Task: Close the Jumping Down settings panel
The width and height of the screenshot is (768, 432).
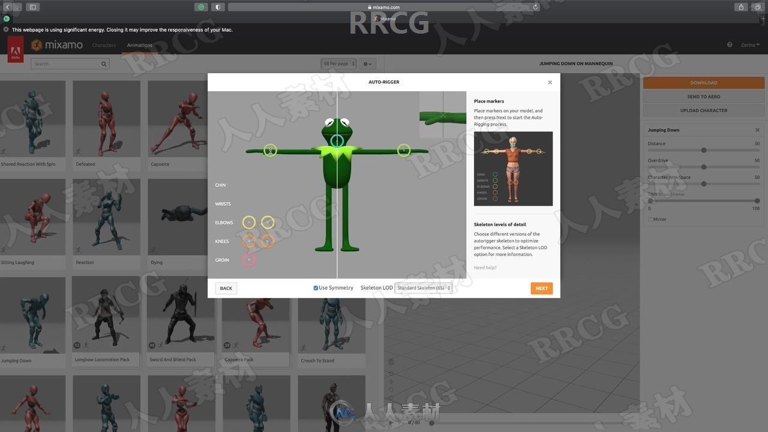Action: [x=757, y=130]
